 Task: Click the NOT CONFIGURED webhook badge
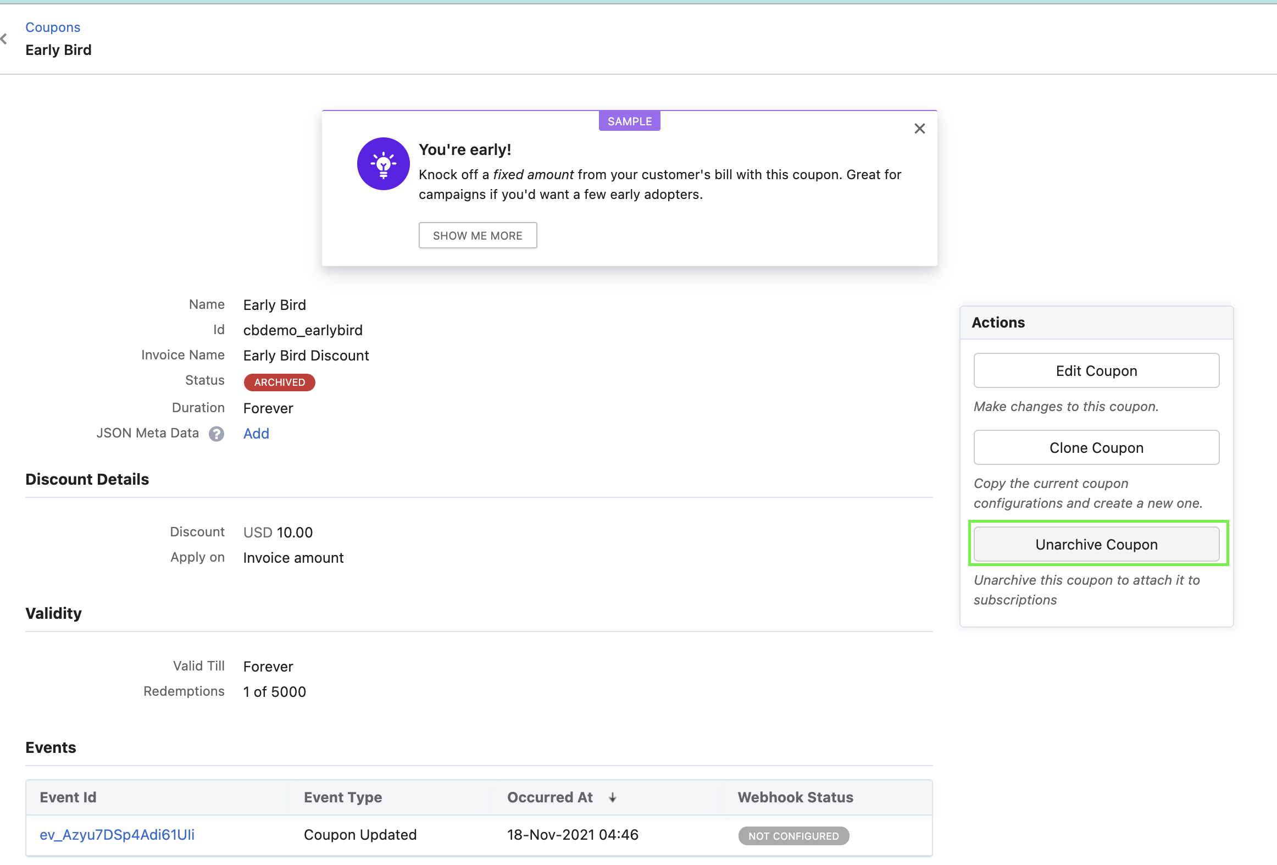(793, 836)
